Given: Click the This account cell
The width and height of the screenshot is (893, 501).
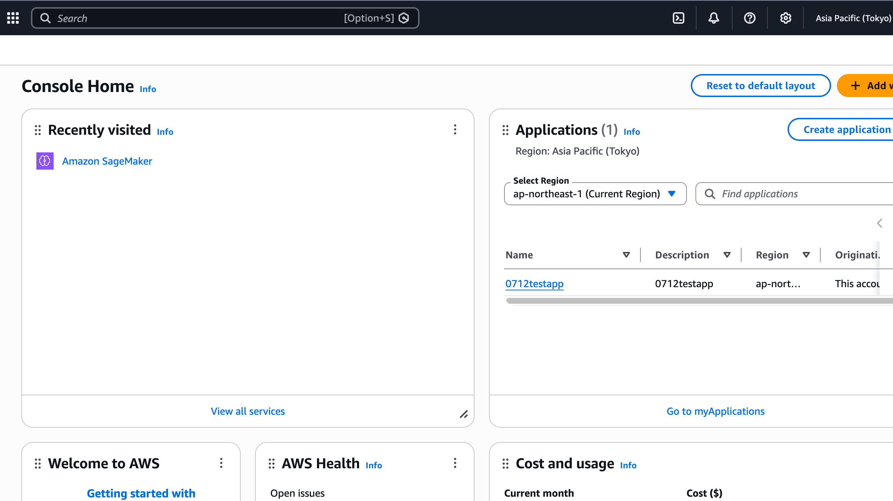Looking at the screenshot, I should pos(857,284).
